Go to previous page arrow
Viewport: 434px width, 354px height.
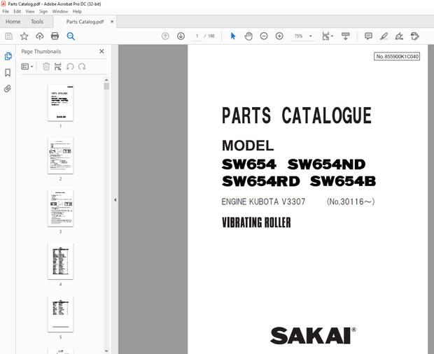[x=165, y=36]
